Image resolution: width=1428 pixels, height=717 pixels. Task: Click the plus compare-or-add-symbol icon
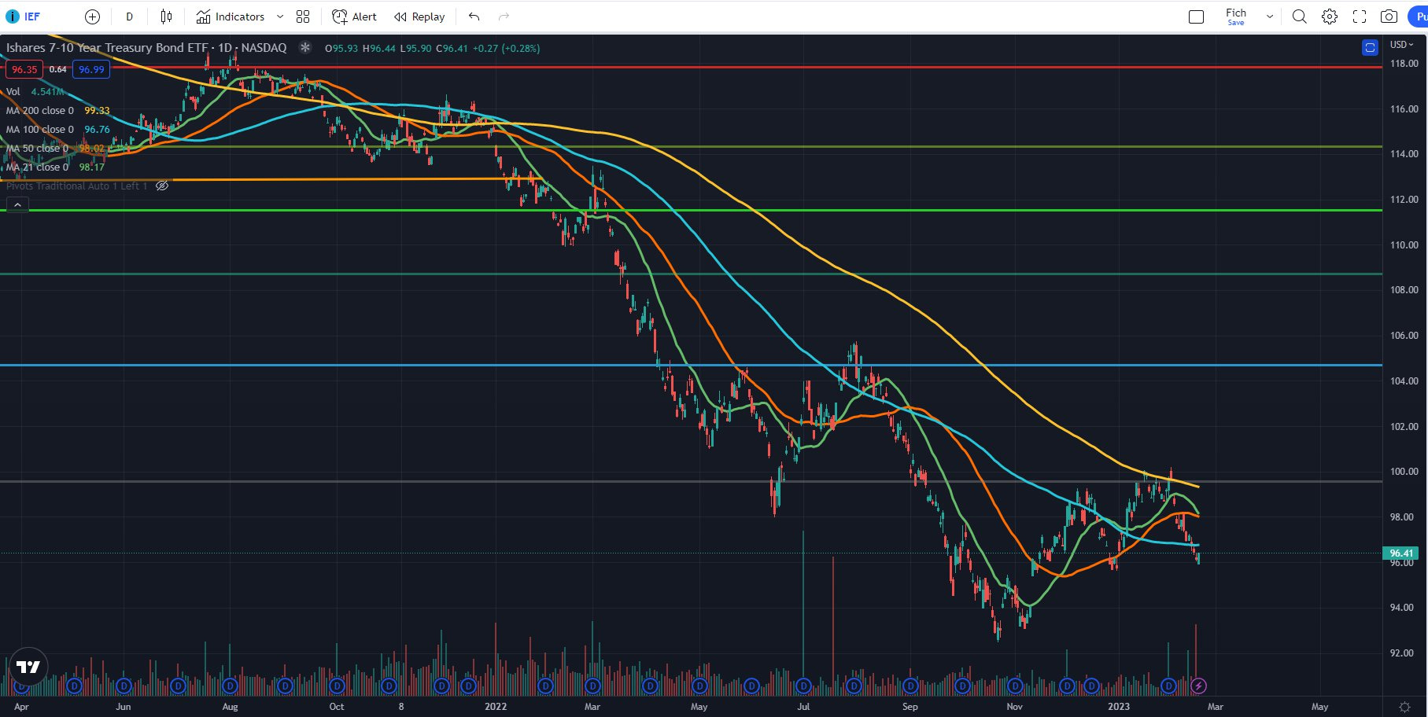point(92,17)
